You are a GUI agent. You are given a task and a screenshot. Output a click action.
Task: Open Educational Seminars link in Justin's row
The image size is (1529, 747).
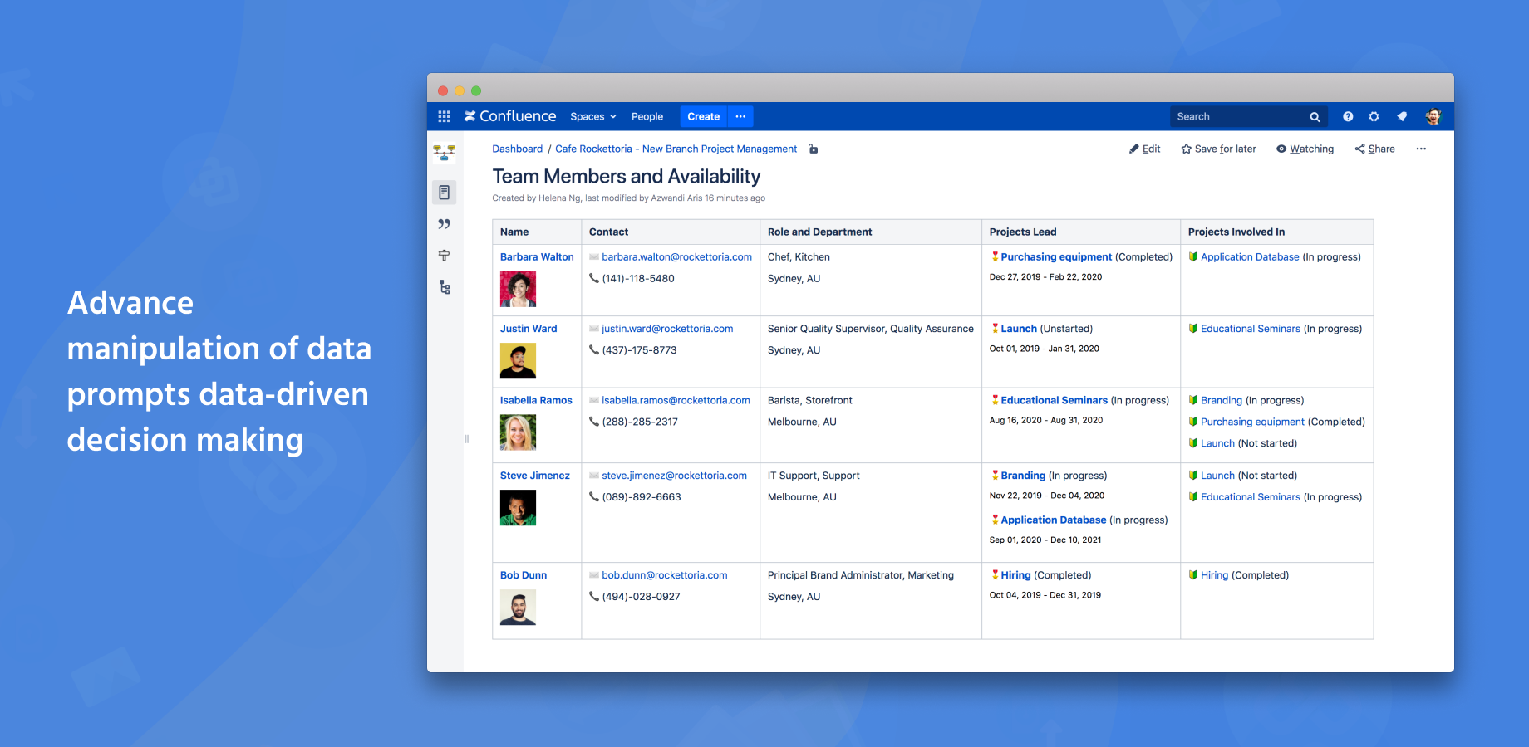(1251, 329)
